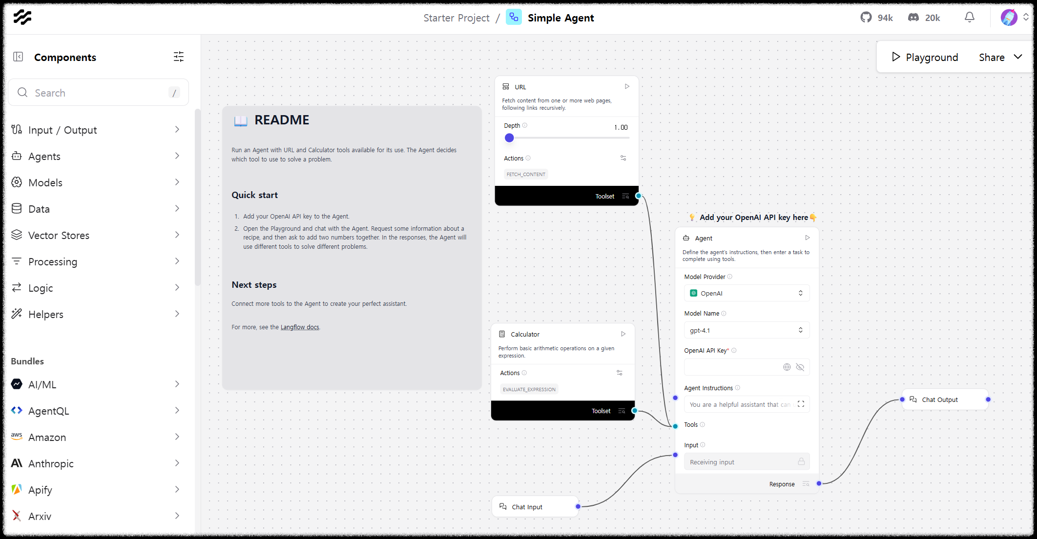The height and width of the screenshot is (539, 1037).
Task: Open the notifications bell
Action: (x=969, y=18)
